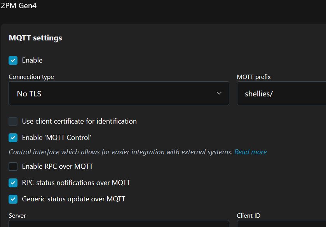Click the Control interface description text
This screenshot has height=227, width=326.
coord(120,152)
